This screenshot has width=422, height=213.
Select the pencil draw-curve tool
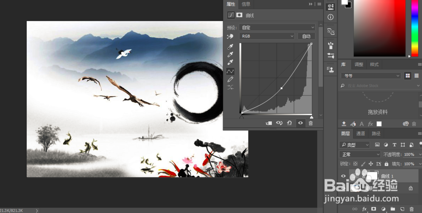(230, 79)
